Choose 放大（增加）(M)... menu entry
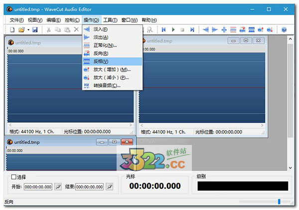 [x=113, y=70]
